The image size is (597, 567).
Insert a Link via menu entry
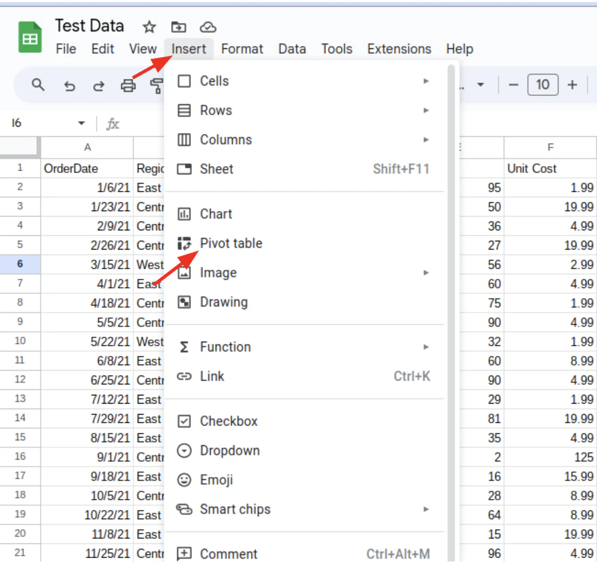[x=305, y=376]
